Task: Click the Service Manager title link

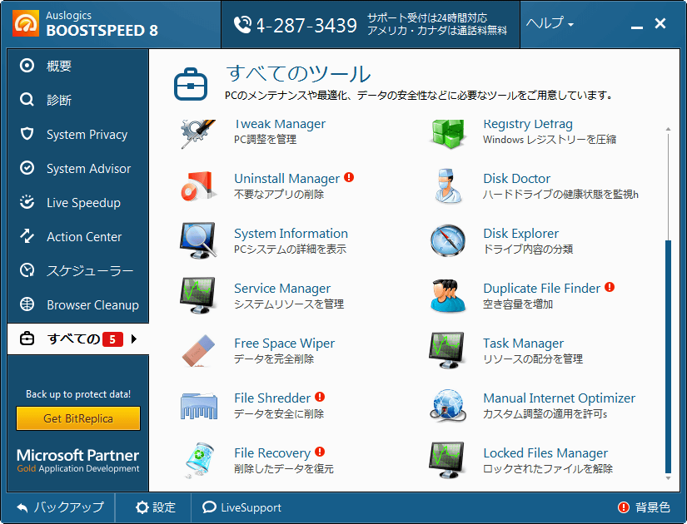Action: (282, 289)
